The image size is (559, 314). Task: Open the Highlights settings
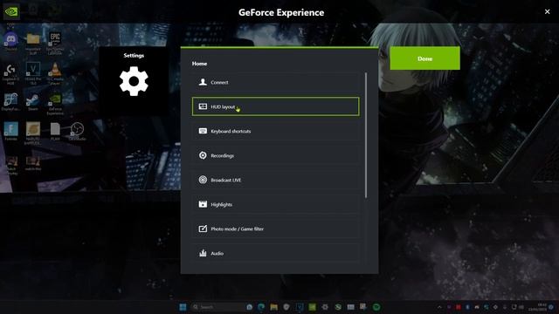[x=276, y=204]
